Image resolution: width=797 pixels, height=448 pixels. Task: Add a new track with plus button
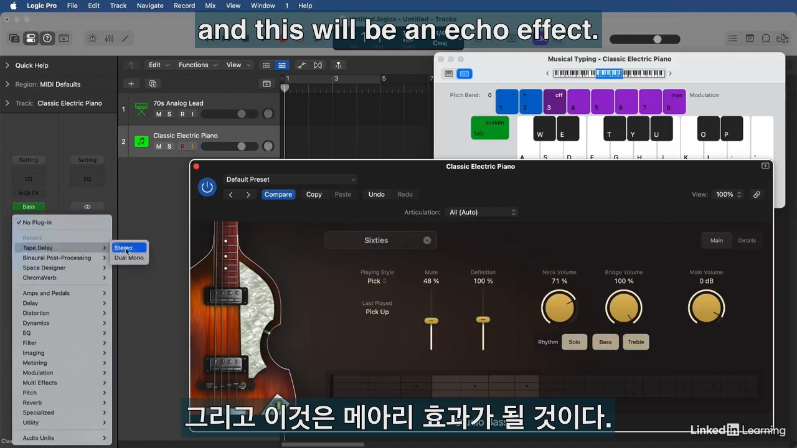click(x=131, y=84)
